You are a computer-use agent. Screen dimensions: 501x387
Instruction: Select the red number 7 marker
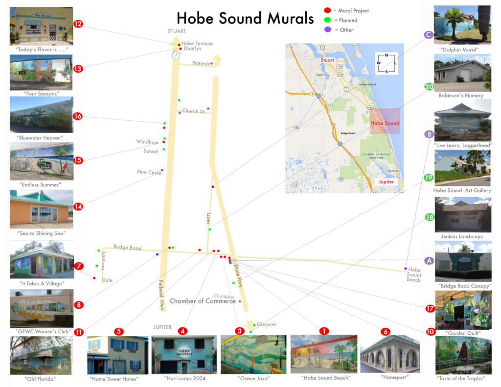click(x=78, y=266)
